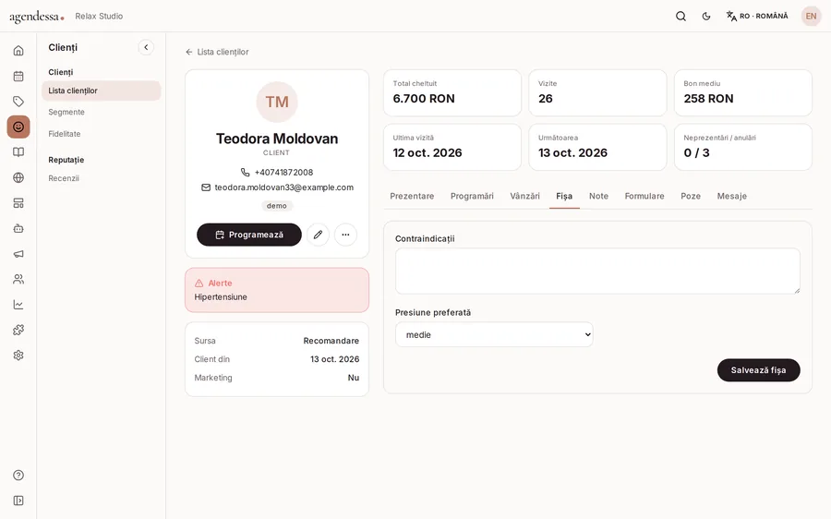The width and height of the screenshot is (831, 519).
Task: Switch to the Programări tab
Action: (x=472, y=196)
